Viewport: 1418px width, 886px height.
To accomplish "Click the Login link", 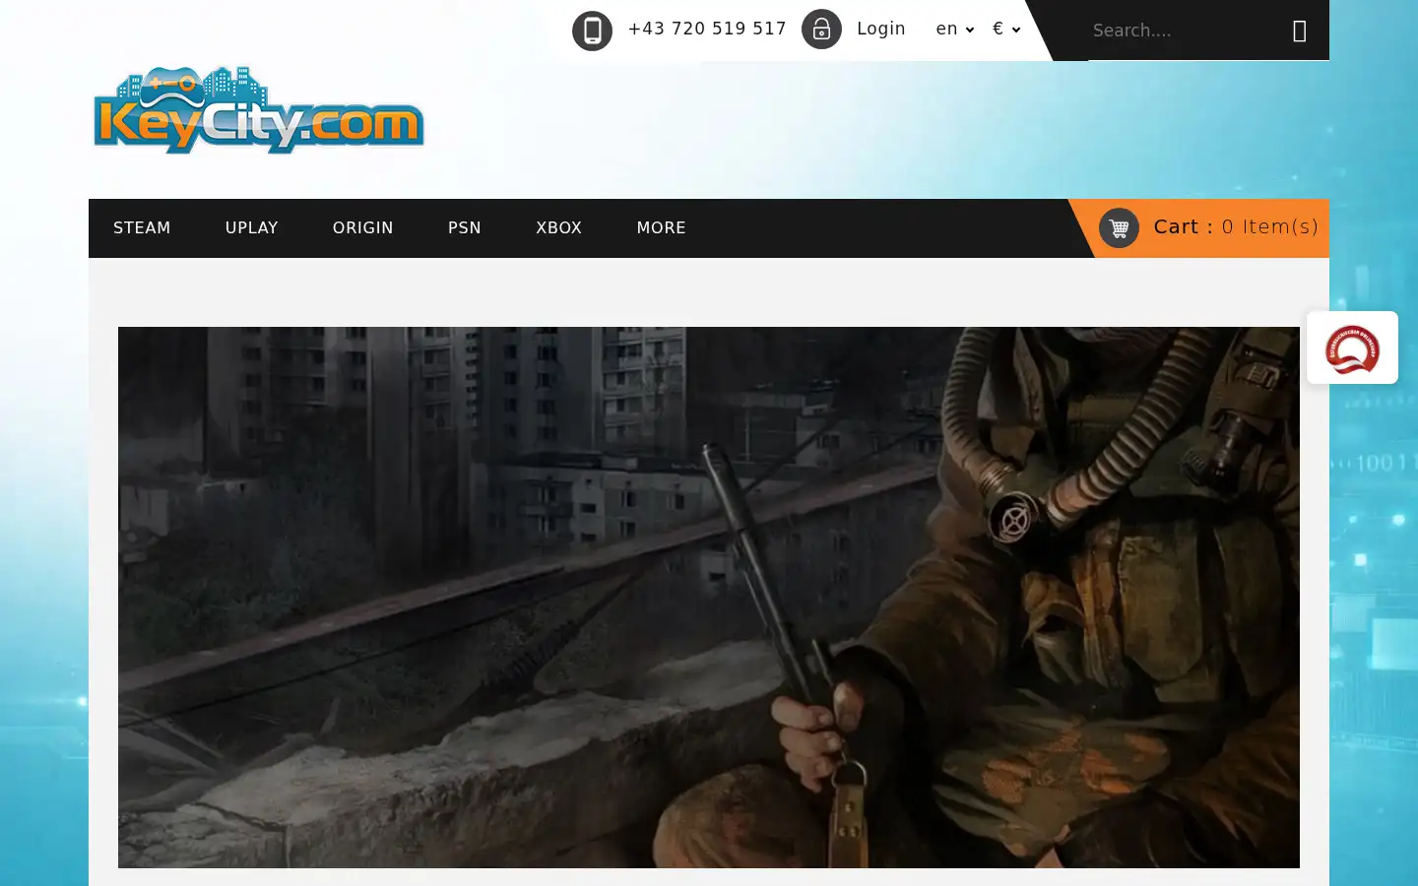I will 881,29.
